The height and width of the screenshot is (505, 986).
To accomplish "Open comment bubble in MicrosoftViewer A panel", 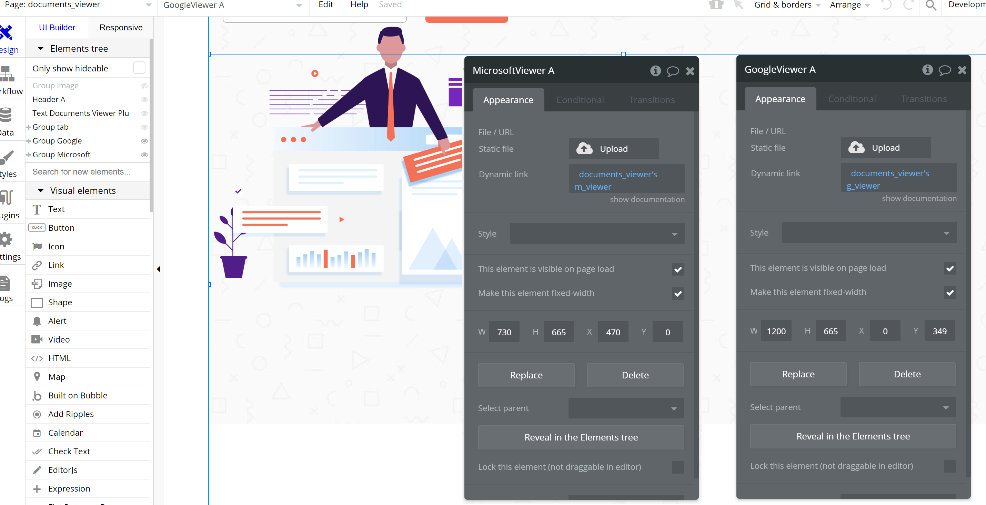I will pos(673,71).
